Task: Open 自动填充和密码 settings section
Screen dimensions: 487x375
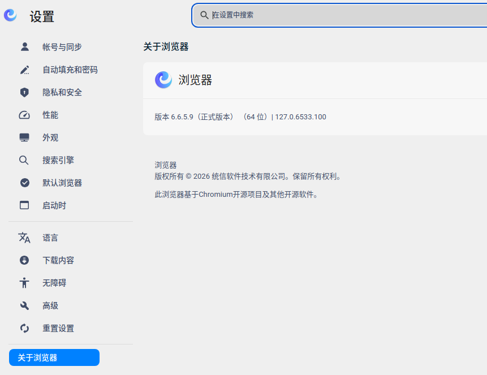Action: pyautogui.click(x=70, y=70)
